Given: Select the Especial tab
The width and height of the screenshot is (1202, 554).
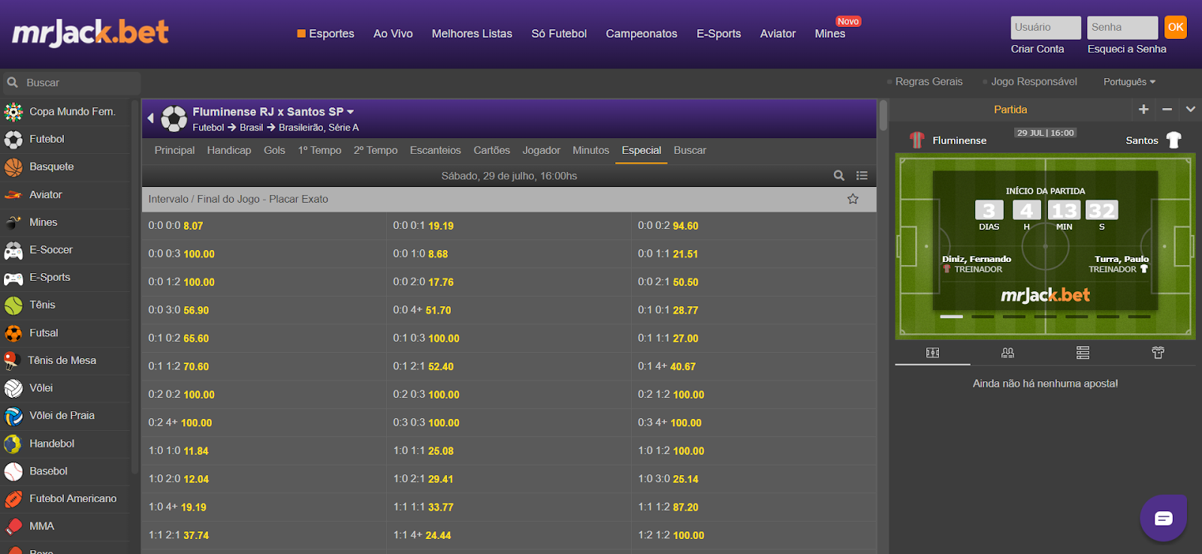Looking at the screenshot, I should point(642,151).
